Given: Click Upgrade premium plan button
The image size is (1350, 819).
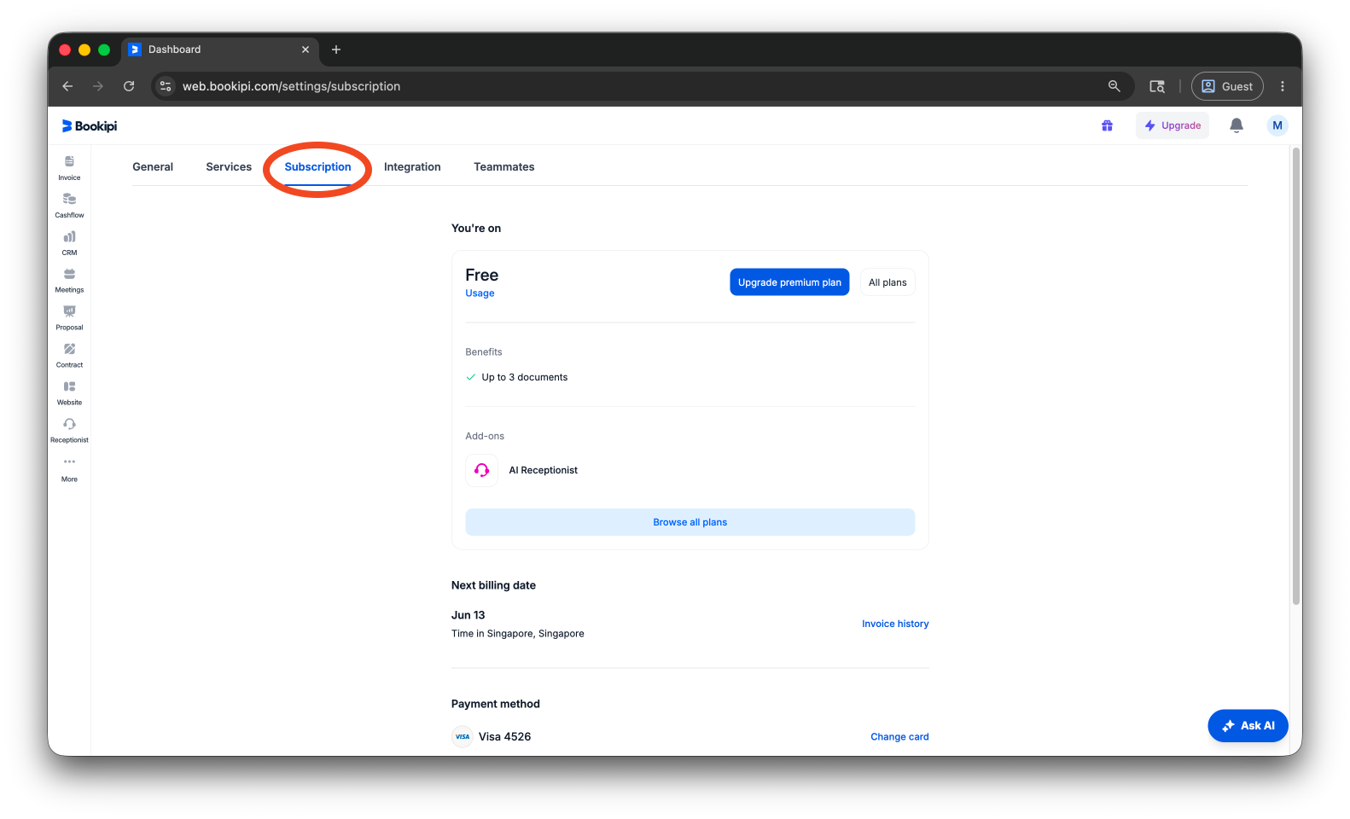Looking at the screenshot, I should click(x=789, y=282).
